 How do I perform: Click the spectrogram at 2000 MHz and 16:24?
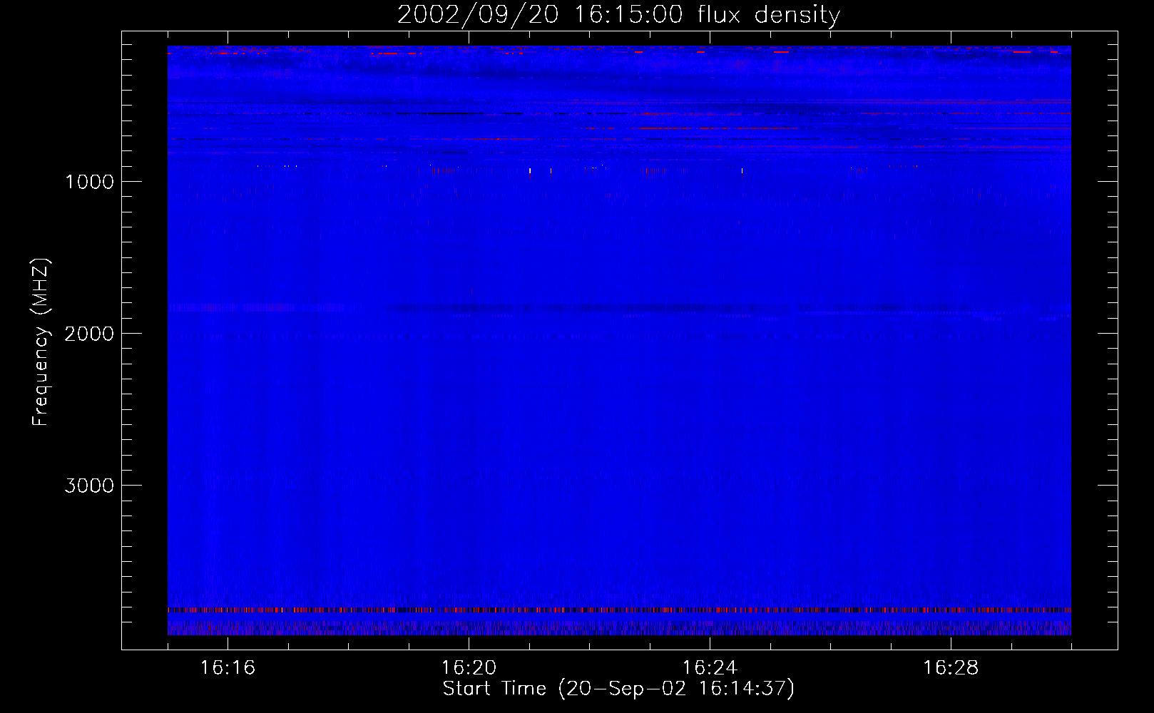click(x=710, y=333)
